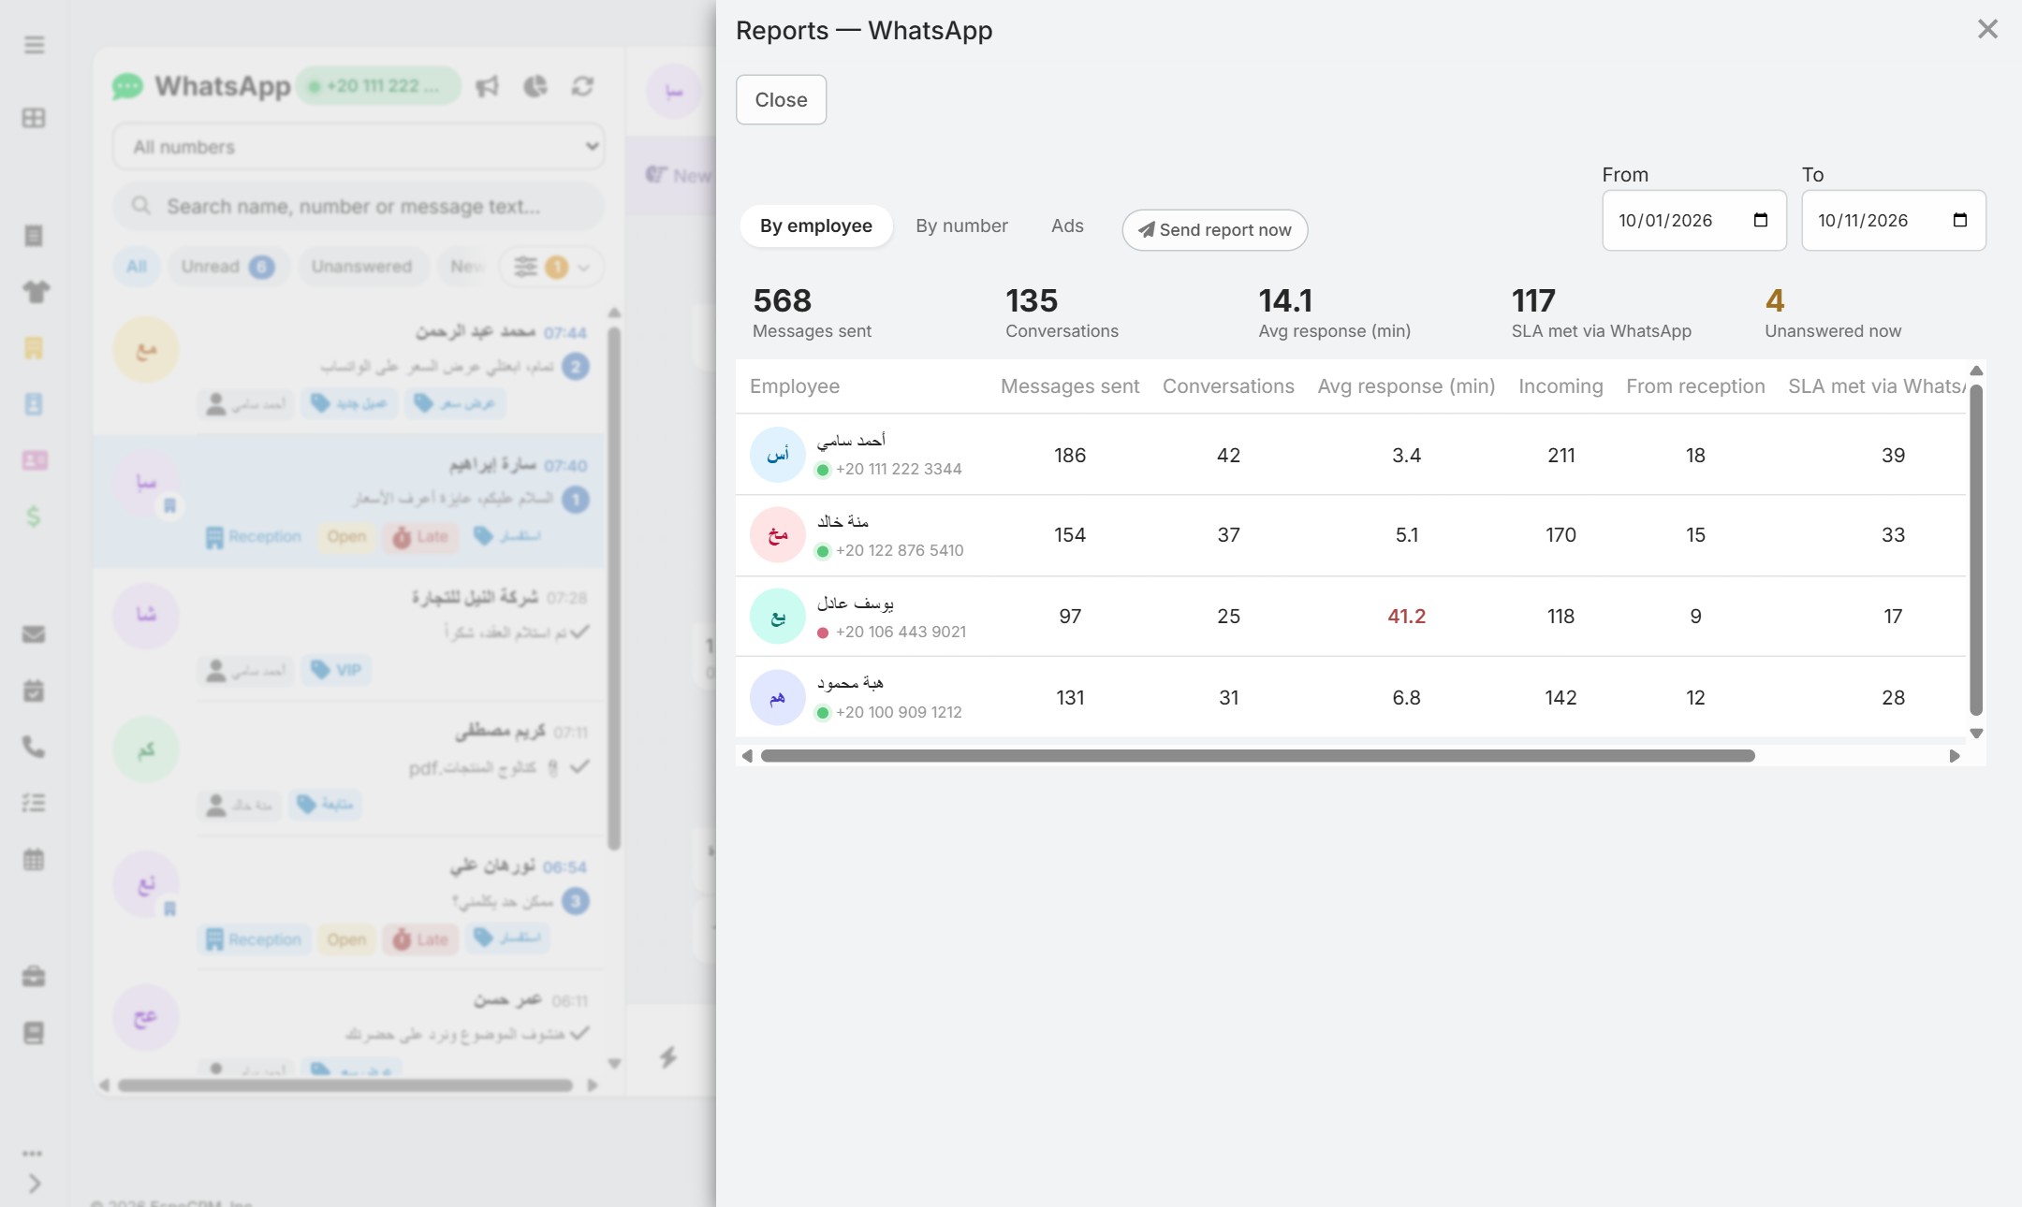The width and height of the screenshot is (2022, 1207).
Task: Click the t-shirt icon in the sidebar
Action: point(36,292)
